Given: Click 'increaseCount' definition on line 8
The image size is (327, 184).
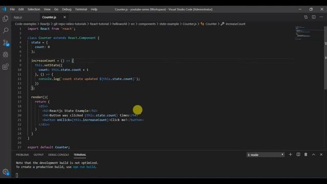Looking at the screenshot, I should pos(43,61).
